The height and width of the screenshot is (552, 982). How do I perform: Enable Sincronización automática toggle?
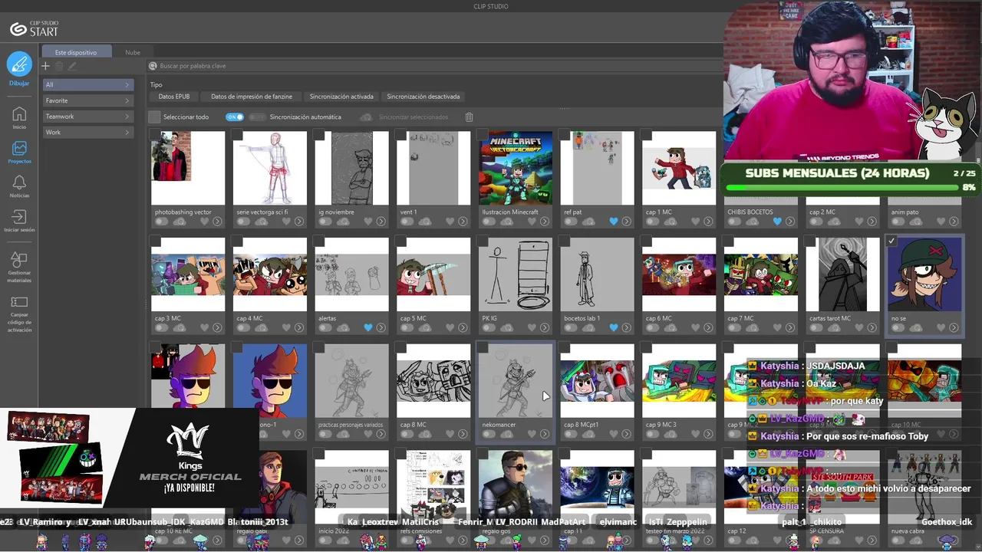click(x=257, y=117)
